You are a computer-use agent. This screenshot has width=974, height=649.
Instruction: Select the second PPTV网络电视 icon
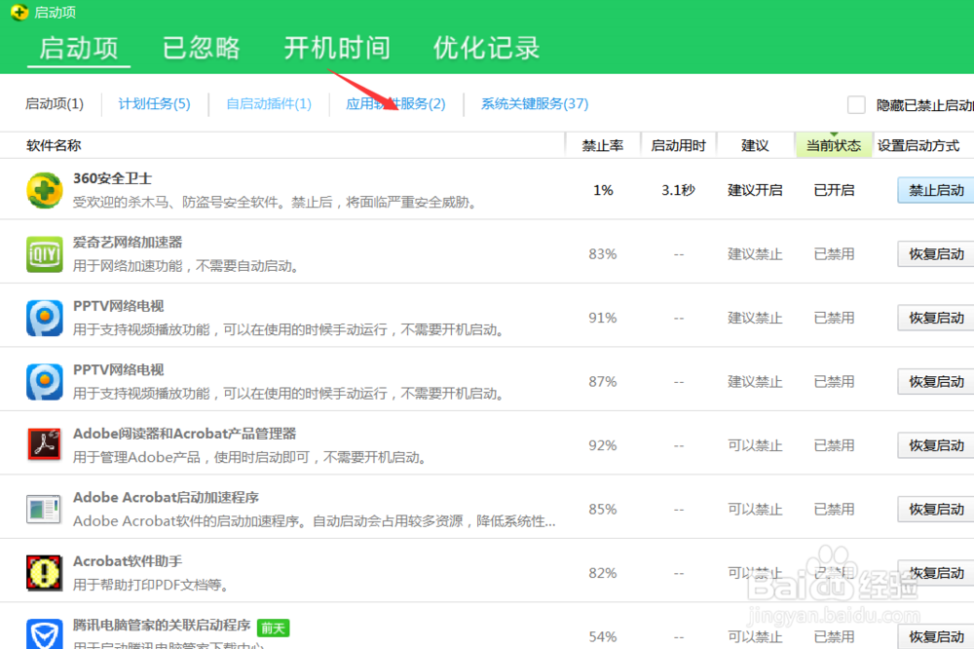[x=43, y=380]
